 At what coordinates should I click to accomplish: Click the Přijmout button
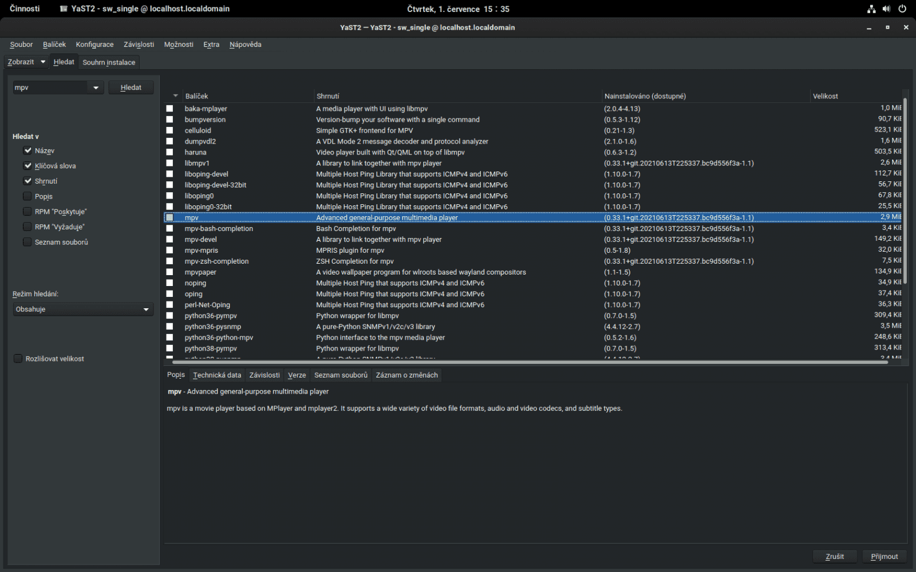pos(884,556)
